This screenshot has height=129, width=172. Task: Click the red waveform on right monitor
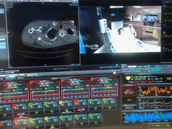click(167, 44)
